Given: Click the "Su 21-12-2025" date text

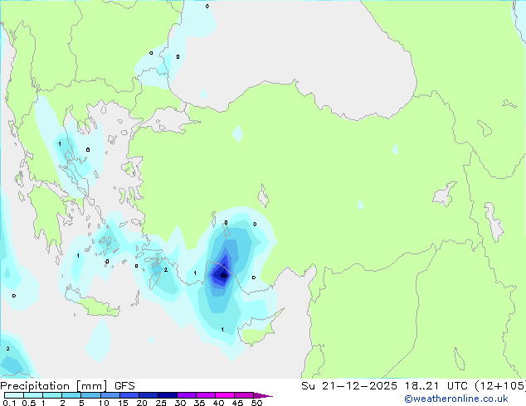Looking at the screenshot, I should 349,386.
